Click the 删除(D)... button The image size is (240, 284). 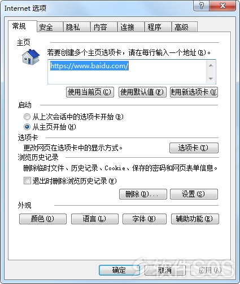point(143,194)
